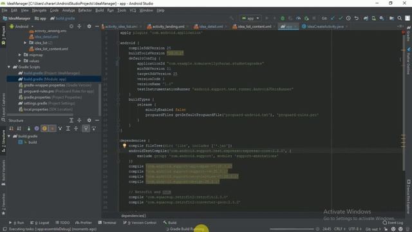Hide the Structure panel with minus icon
Screen dimensions: 412x232
coord(97,121)
